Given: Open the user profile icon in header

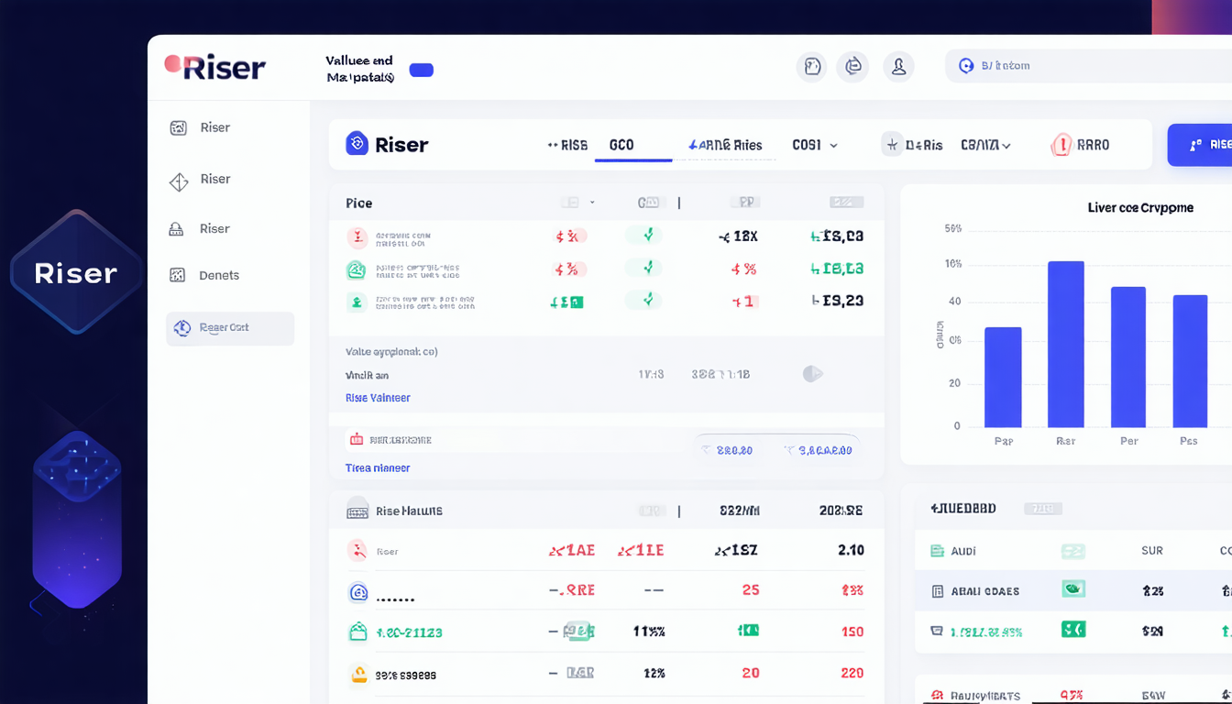Looking at the screenshot, I should [x=898, y=66].
